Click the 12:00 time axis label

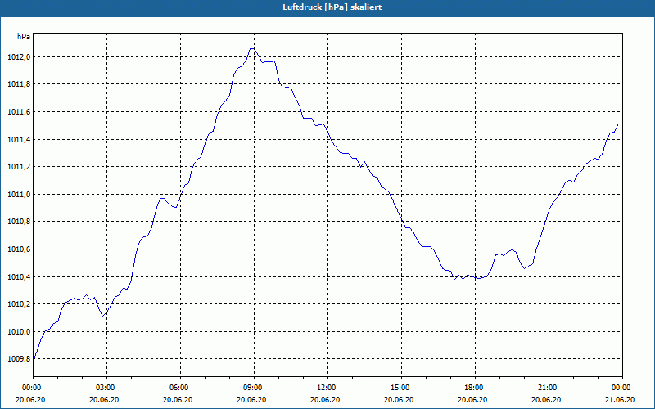click(327, 388)
